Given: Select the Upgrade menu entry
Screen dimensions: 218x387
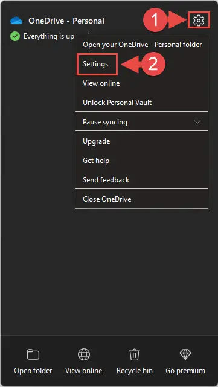Looking at the screenshot, I should [141, 141].
